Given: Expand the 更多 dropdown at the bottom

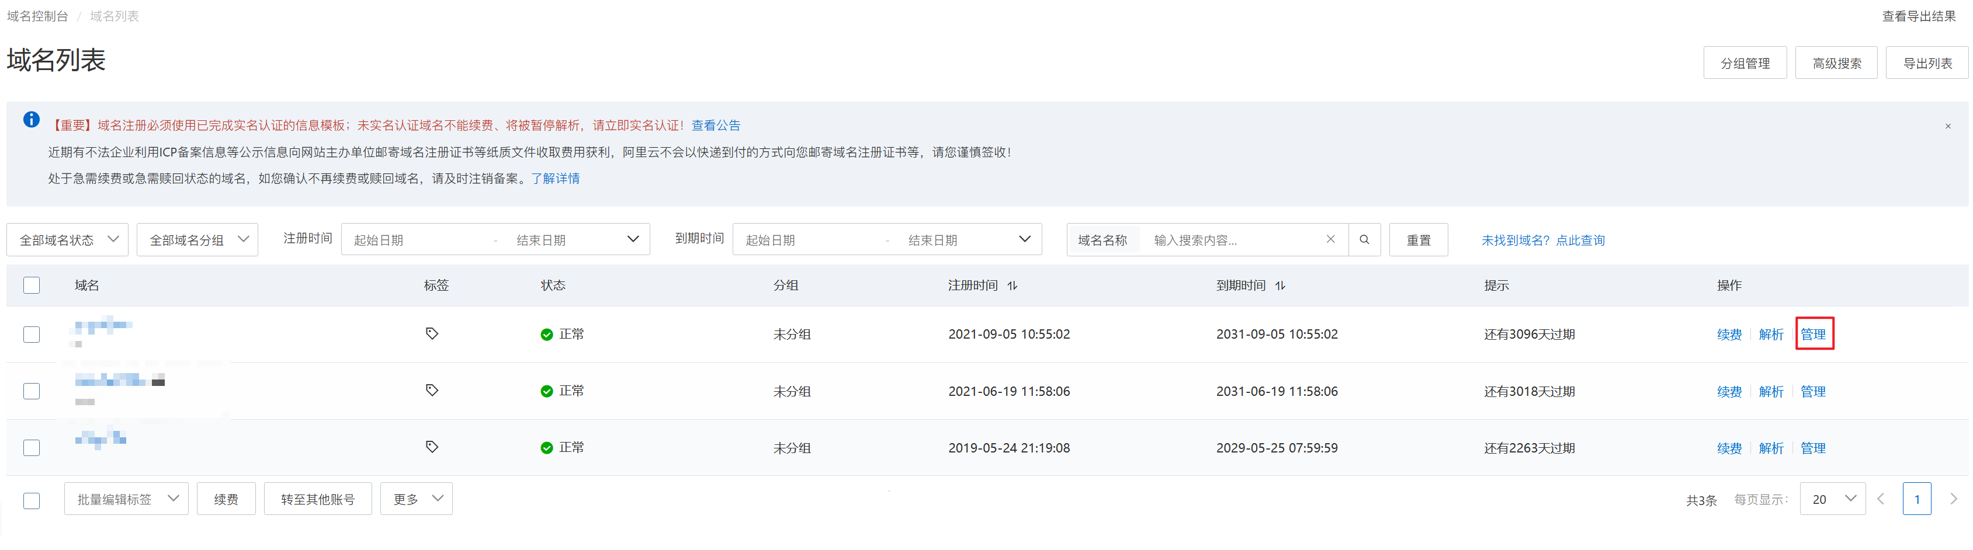Looking at the screenshot, I should tap(417, 499).
